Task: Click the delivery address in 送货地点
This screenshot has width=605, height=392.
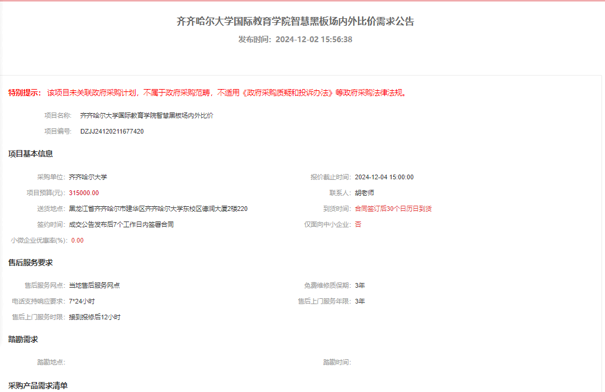Action: [158, 209]
